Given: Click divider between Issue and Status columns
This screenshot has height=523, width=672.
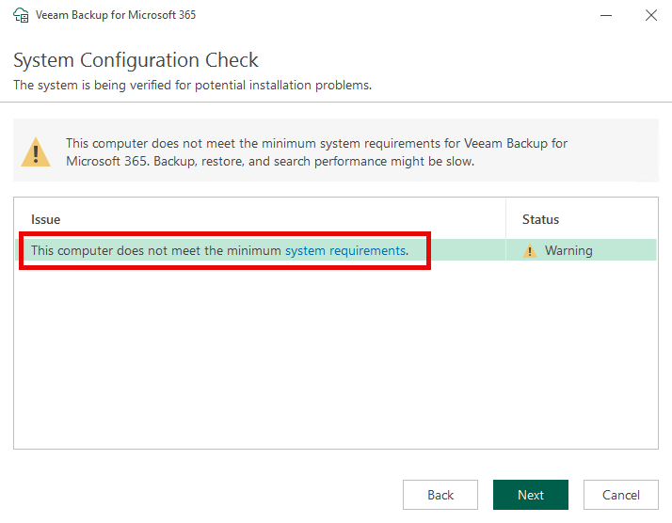Looking at the screenshot, I should coord(506,219).
